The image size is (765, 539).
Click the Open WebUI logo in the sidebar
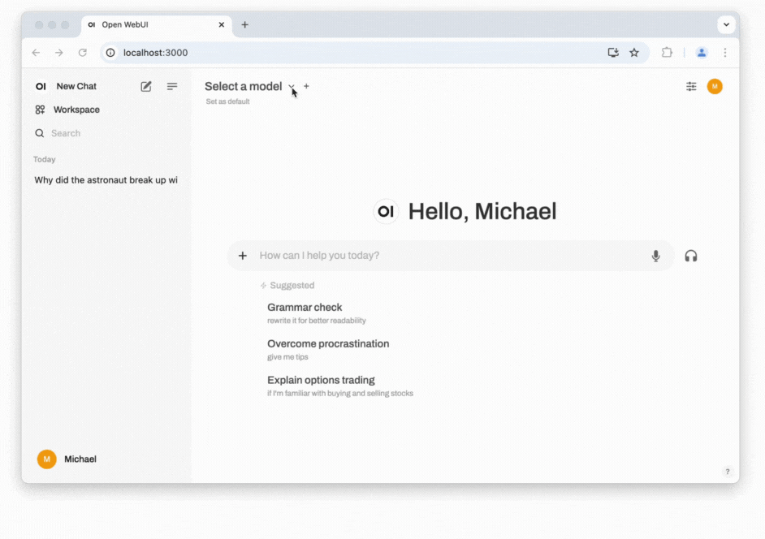40,86
